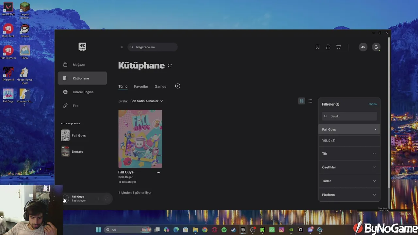The width and height of the screenshot is (418, 235).
Task: Open WhatsApp from the taskbar
Action: tap(272, 230)
